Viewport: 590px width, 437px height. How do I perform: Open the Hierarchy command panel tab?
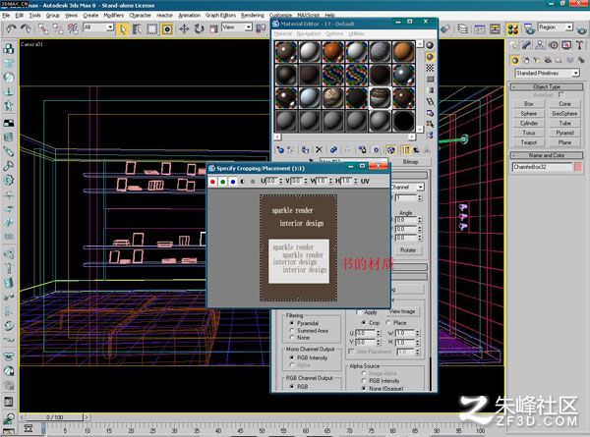pos(540,45)
